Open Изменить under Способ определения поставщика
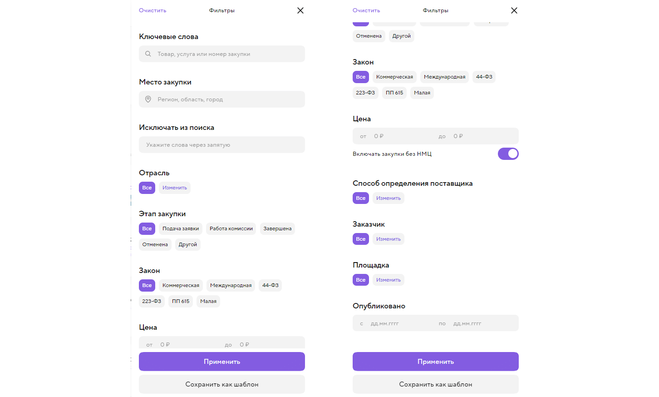This screenshot has width=659, height=397. pos(389,198)
